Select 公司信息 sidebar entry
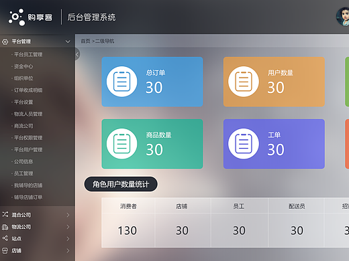This screenshot has width=349, height=261. click(x=23, y=161)
